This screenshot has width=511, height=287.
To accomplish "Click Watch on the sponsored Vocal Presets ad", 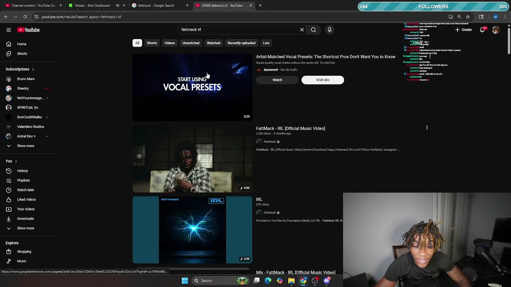I will (x=277, y=80).
